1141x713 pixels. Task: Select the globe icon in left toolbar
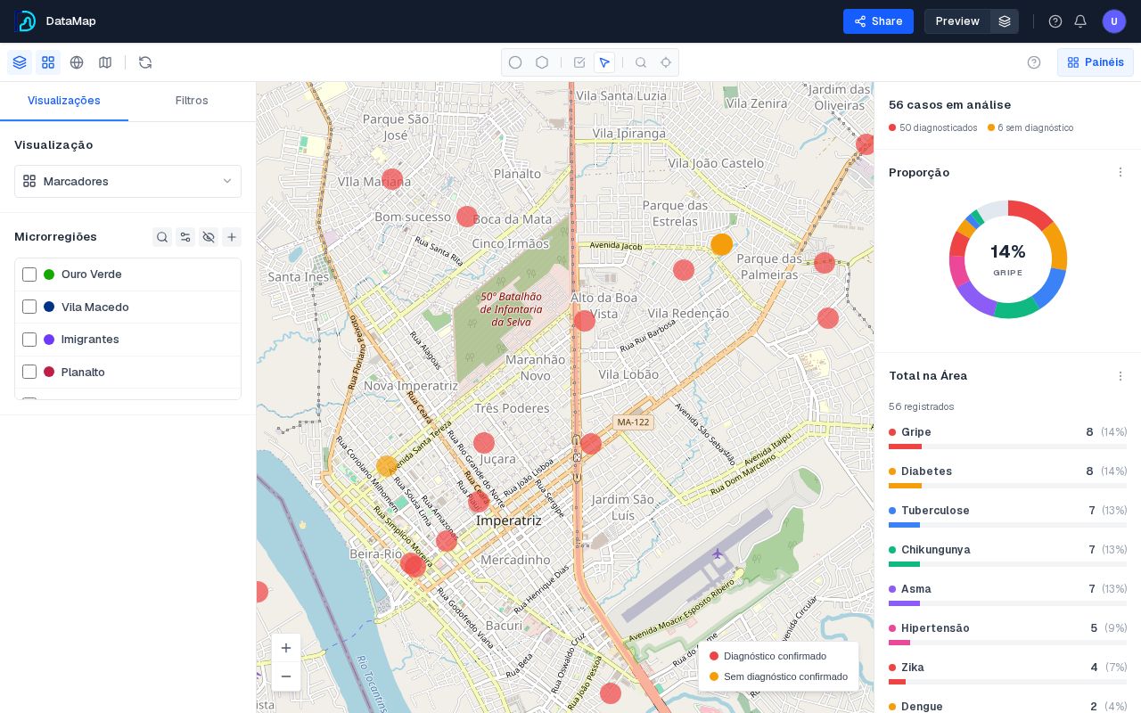(x=77, y=62)
